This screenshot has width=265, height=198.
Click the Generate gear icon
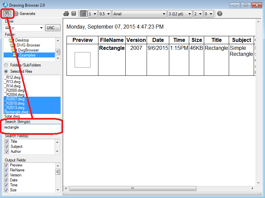[x=16, y=14]
